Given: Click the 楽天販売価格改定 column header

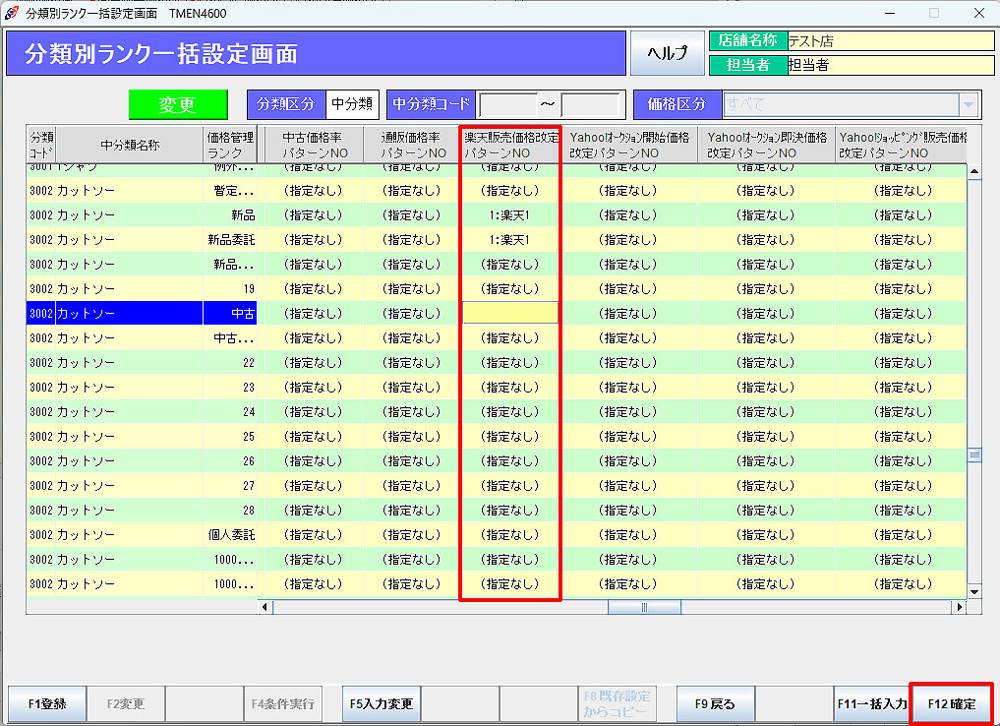Looking at the screenshot, I should tap(510, 146).
